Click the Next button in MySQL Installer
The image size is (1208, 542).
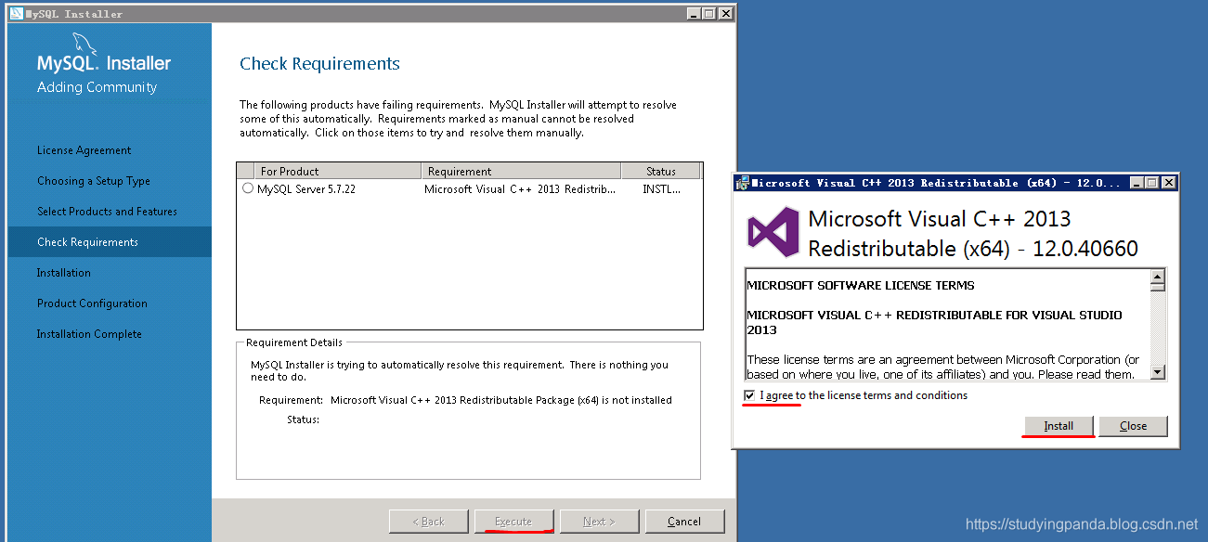pos(599,522)
